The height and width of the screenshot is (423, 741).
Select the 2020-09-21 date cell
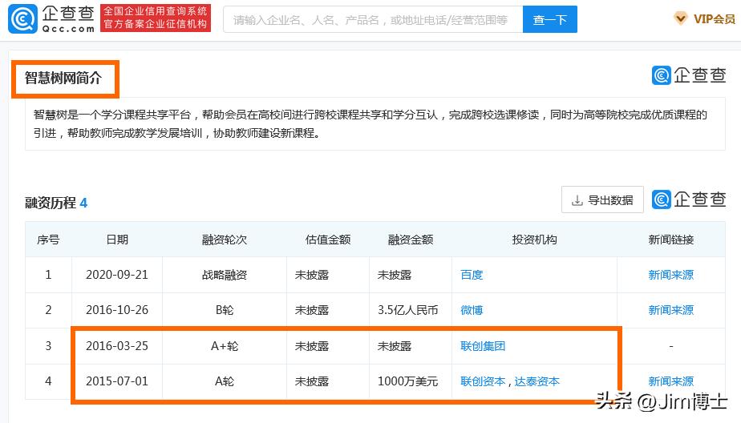(x=117, y=275)
